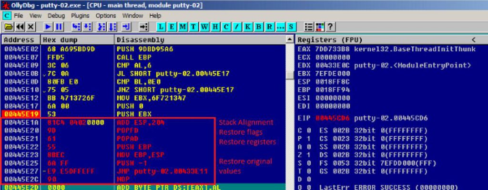Click the Step into toolbar icon
This screenshot has width=488, height=190.
click(x=76, y=27)
